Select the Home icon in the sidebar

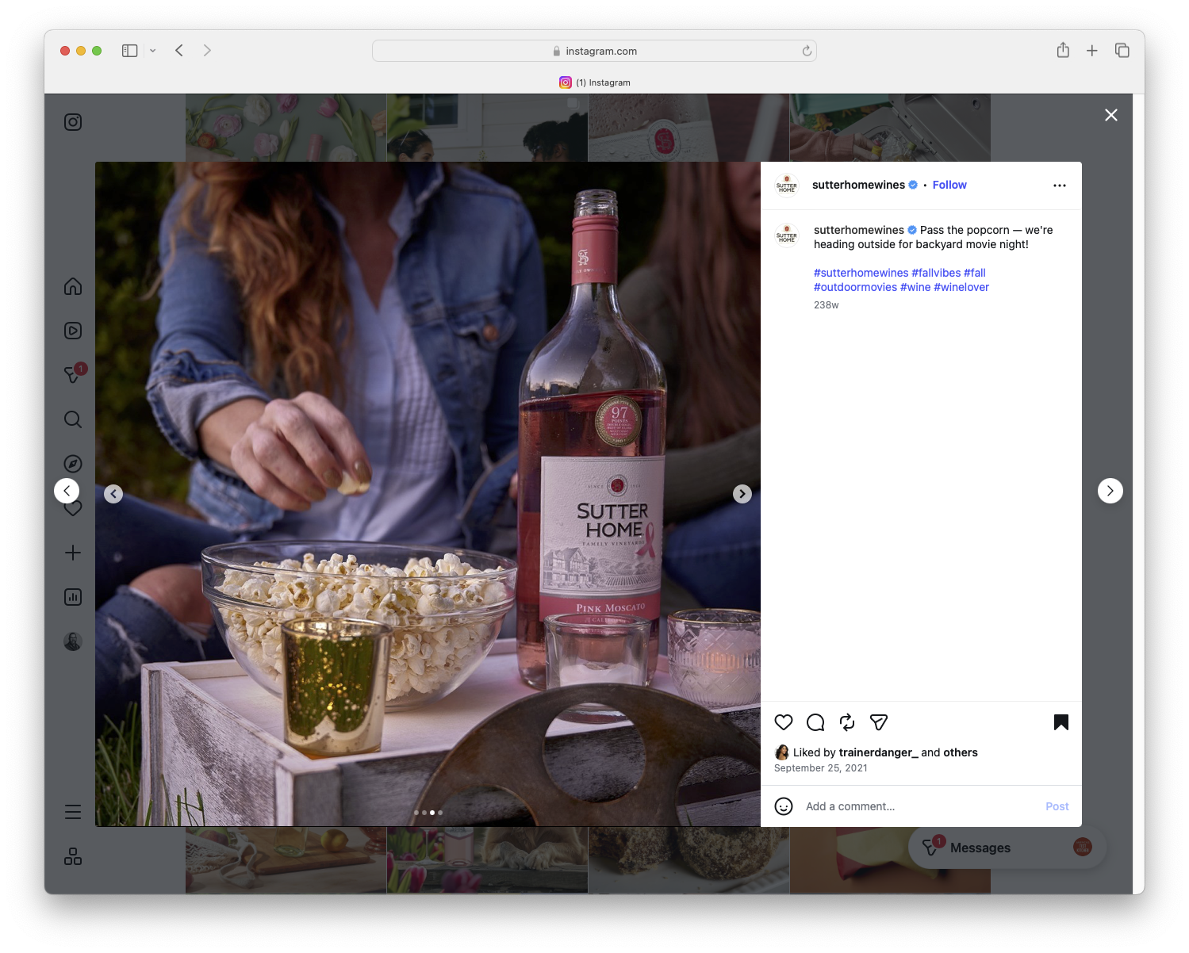point(72,287)
